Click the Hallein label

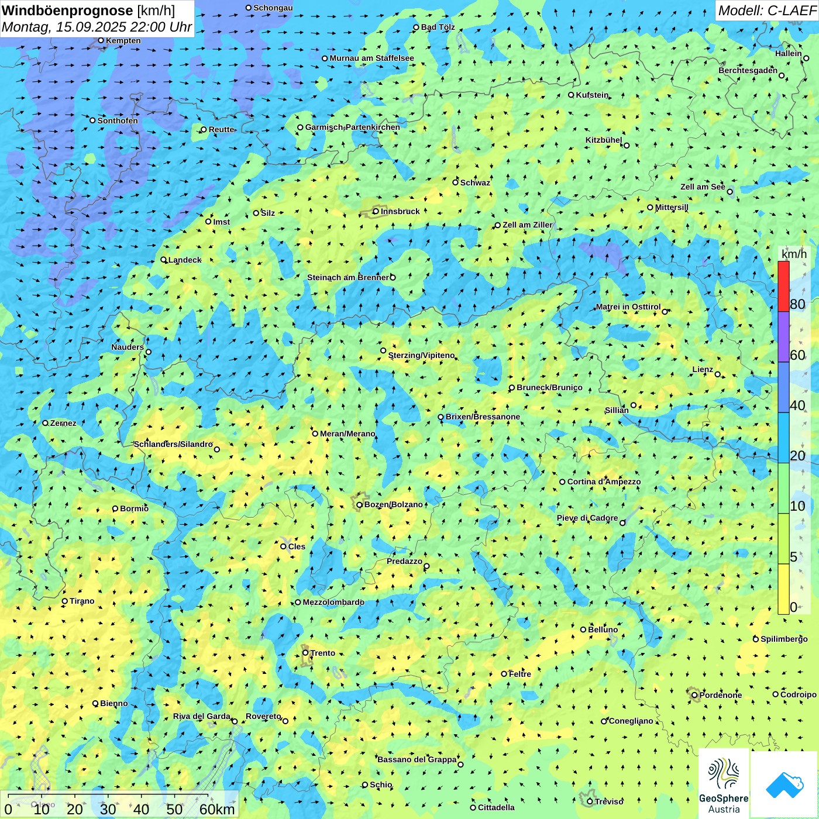(x=788, y=53)
